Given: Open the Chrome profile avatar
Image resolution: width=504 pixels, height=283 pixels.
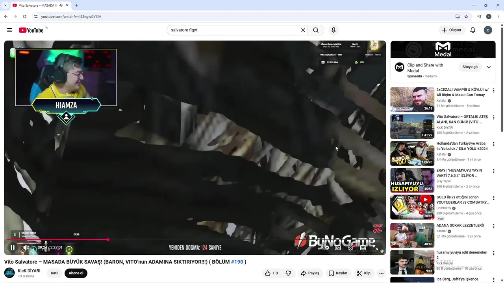Looking at the screenshot, I should coord(489,17).
